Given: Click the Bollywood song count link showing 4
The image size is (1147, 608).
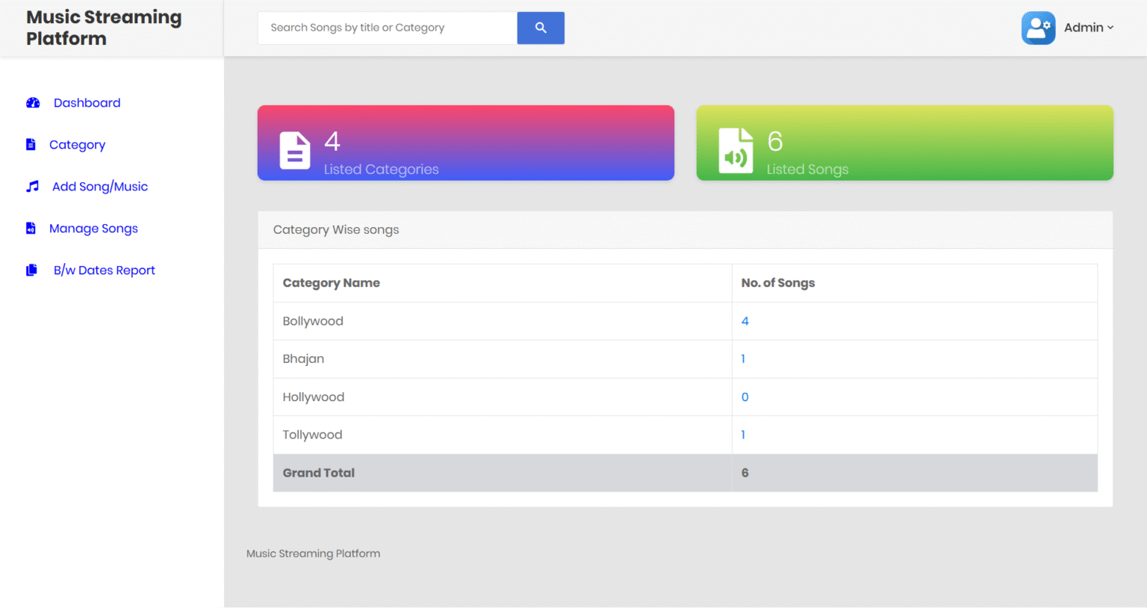Looking at the screenshot, I should pyautogui.click(x=745, y=320).
